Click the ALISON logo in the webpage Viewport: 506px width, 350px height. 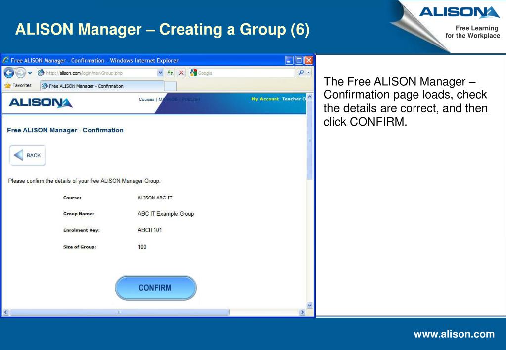click(41, 103)
